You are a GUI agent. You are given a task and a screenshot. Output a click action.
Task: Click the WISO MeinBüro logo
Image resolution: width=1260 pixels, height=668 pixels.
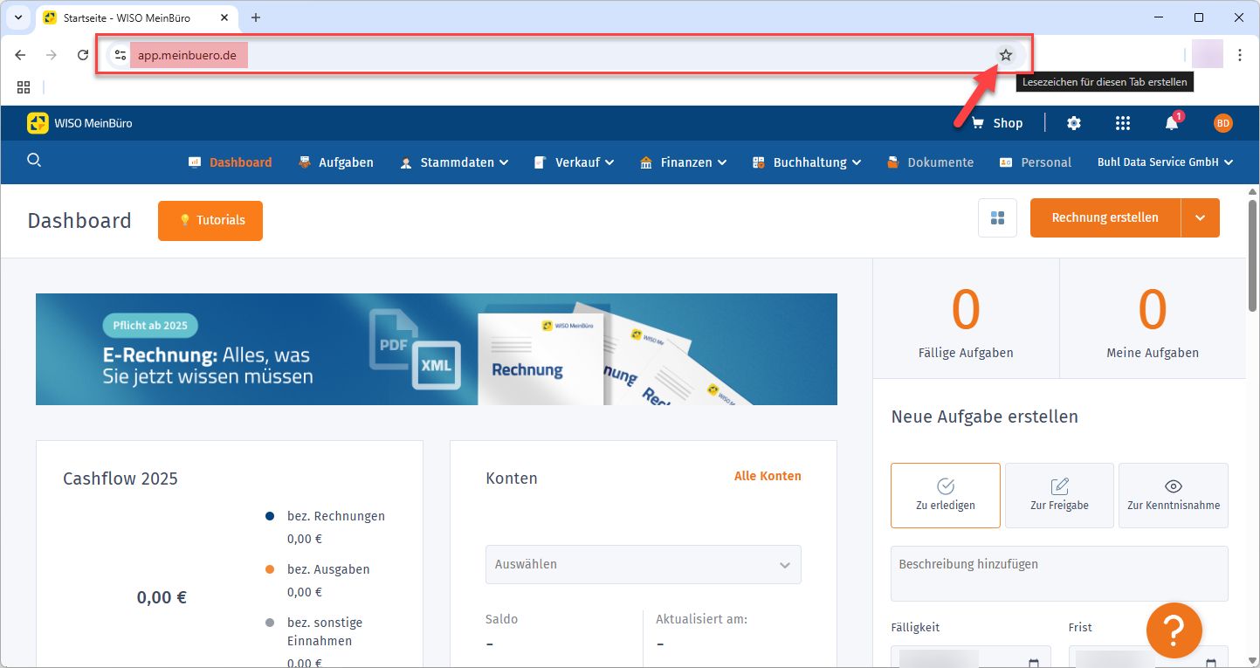click(x=79, y=123)
